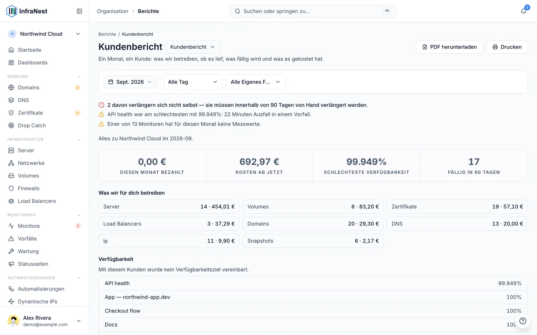This screenshot has height=335, width=537.
Task: Open Statusseiten in the sidebar
Action: [x=45, y=264]
